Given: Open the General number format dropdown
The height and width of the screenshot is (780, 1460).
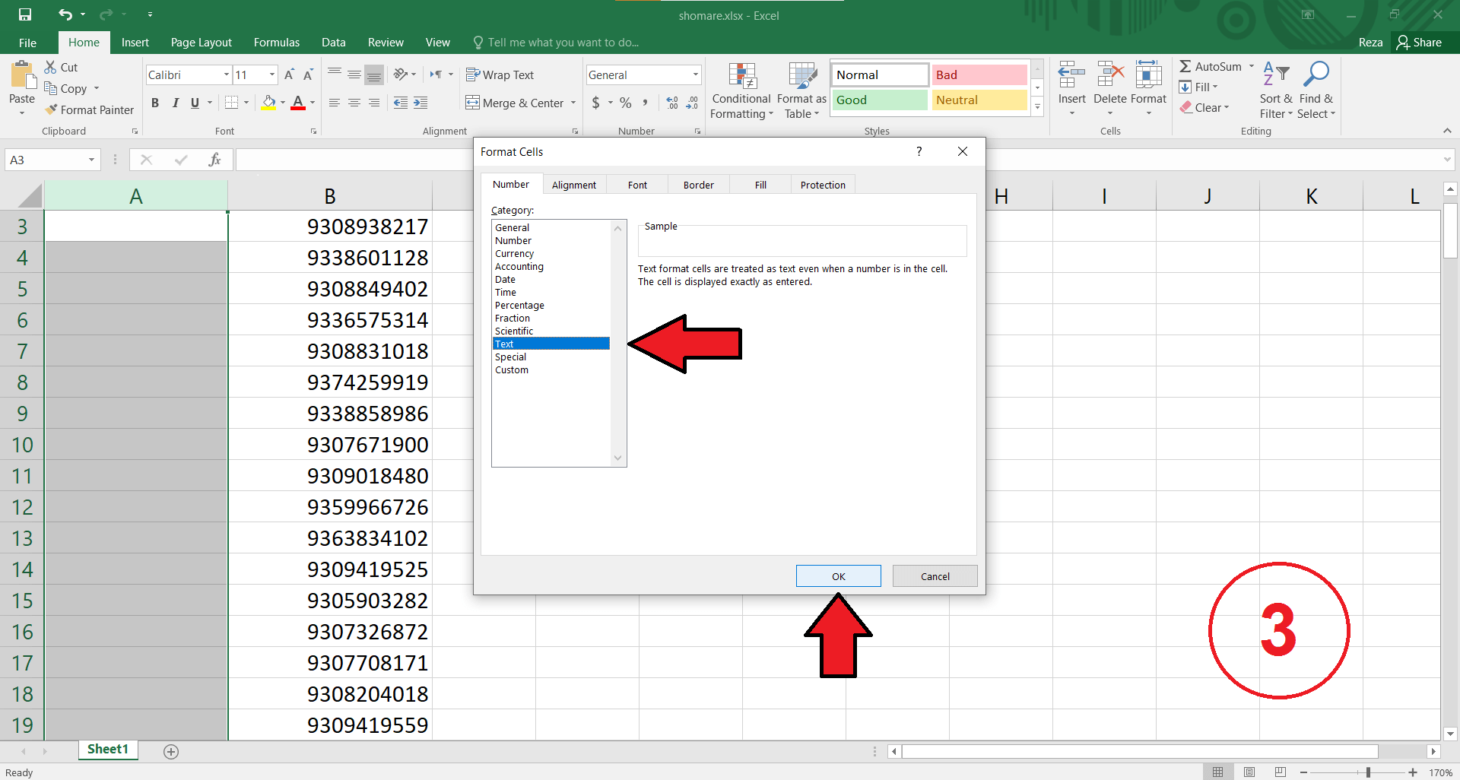Looking at the screenshot, I should click(695, 75).
